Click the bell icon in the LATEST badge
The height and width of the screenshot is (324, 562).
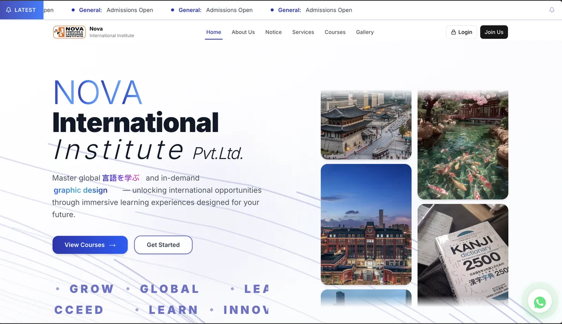(x=8, y=10)
